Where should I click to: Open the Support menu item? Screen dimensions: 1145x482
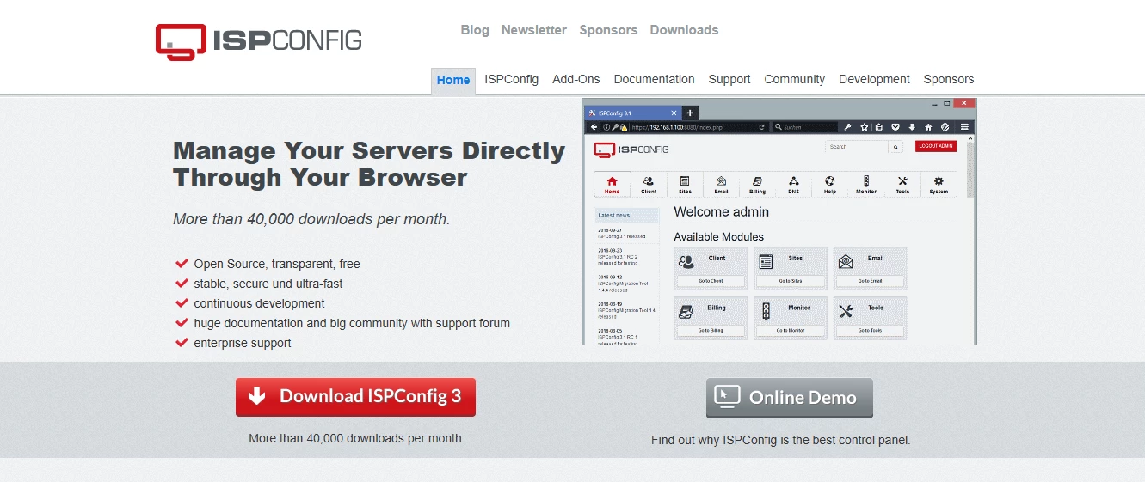[729, 79]
